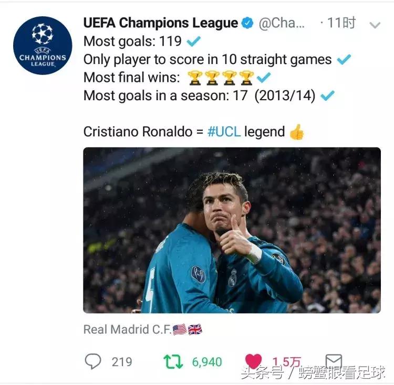This screenshot has height=385, width=394.
Task: Click the first gold trophy emoji
Action: click(x=195, y=78)
